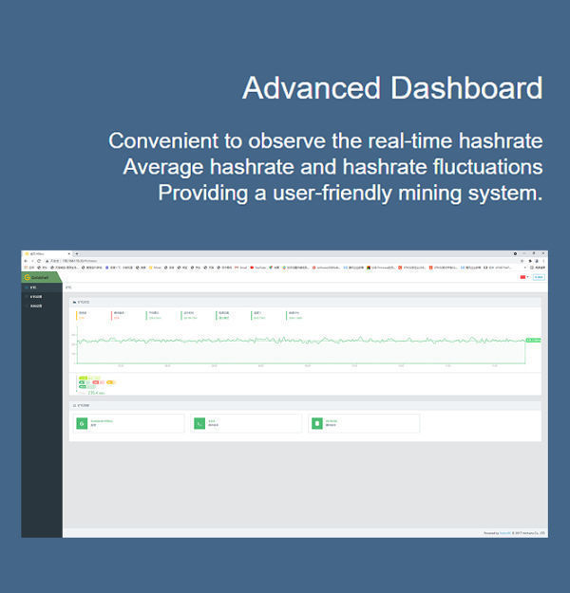Click the green hashrate line in the chart
570x593 pixels.
point(285,341)
